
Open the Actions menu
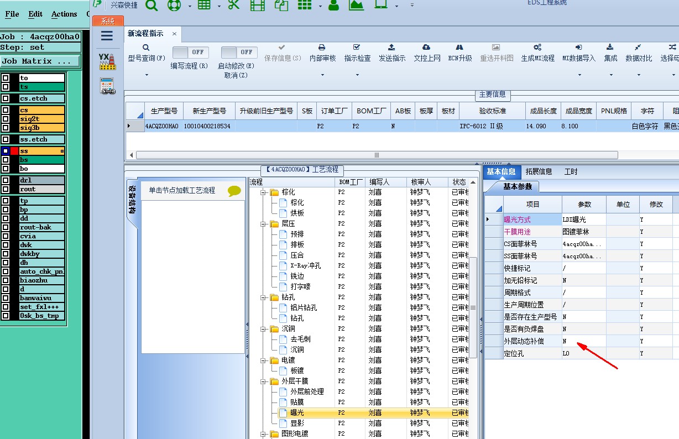pos(64,14)
